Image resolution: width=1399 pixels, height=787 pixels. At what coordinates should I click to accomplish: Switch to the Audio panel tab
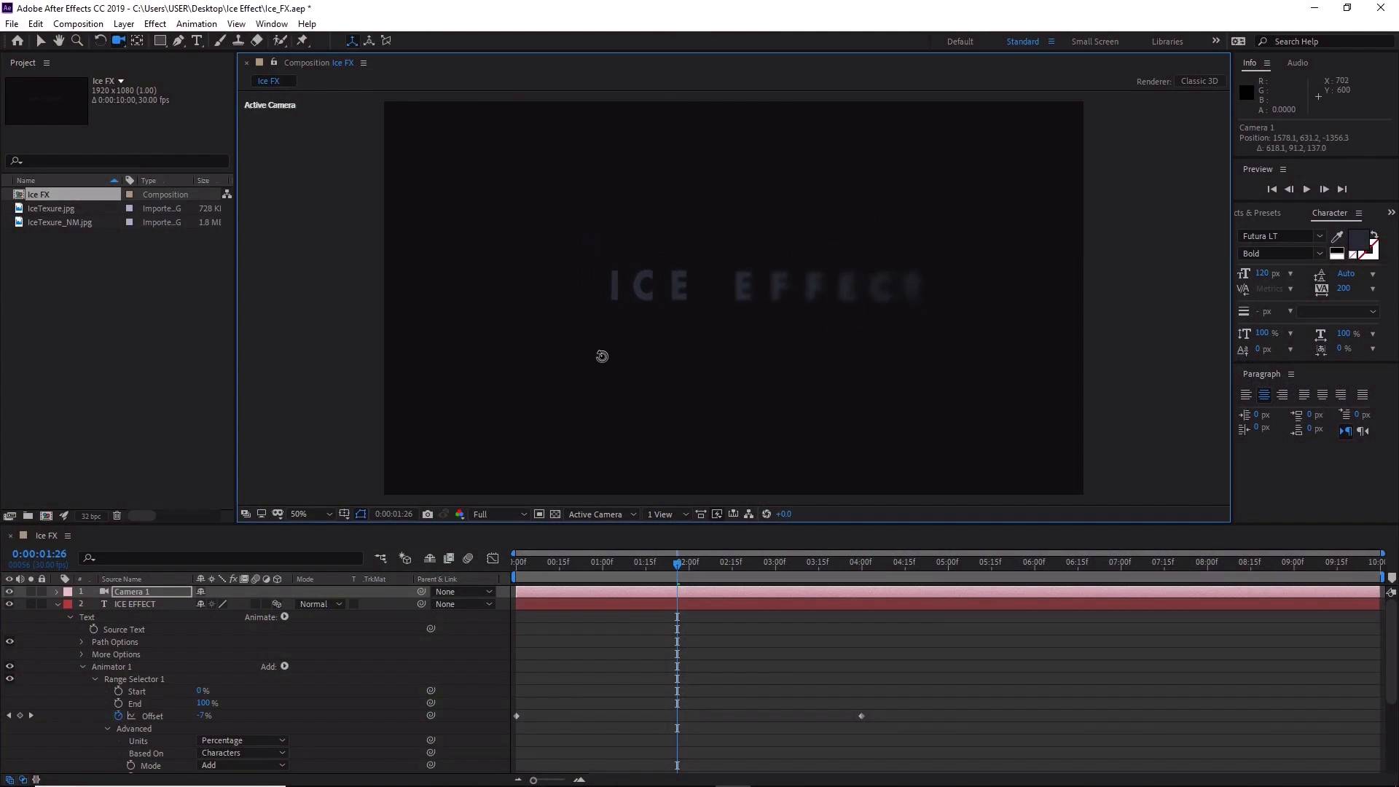(x=1297, y=63)
